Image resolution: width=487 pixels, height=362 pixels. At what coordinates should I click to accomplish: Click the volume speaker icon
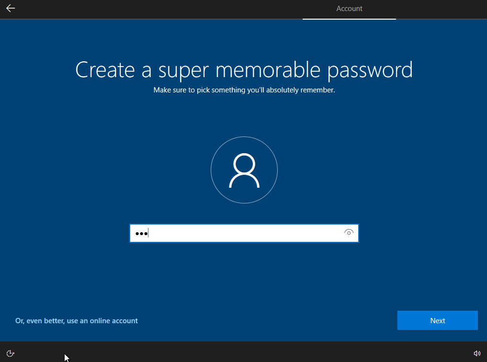(476, 353)
